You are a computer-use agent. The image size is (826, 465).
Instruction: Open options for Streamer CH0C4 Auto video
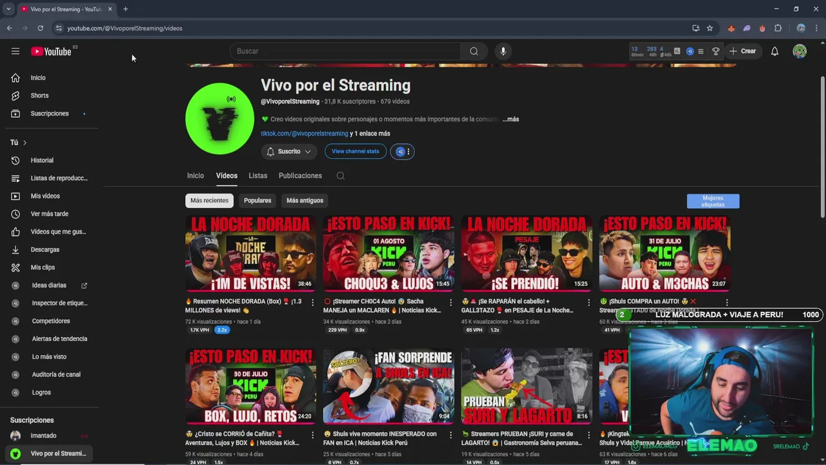coord(450,302)
